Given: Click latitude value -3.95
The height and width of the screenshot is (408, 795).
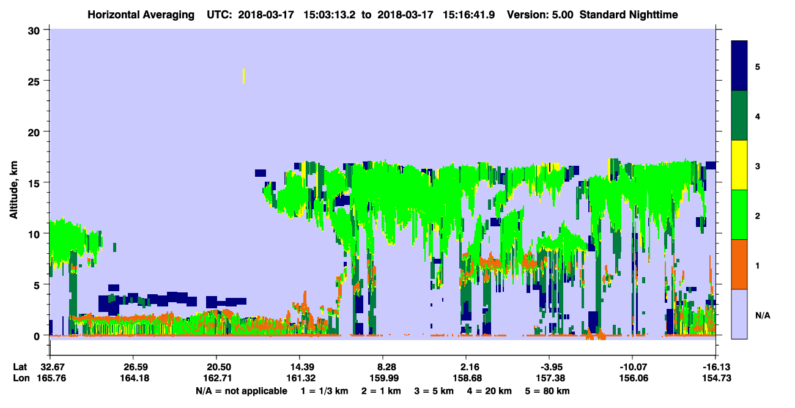Looking at the screenshot, I should (x=549, y=367).
